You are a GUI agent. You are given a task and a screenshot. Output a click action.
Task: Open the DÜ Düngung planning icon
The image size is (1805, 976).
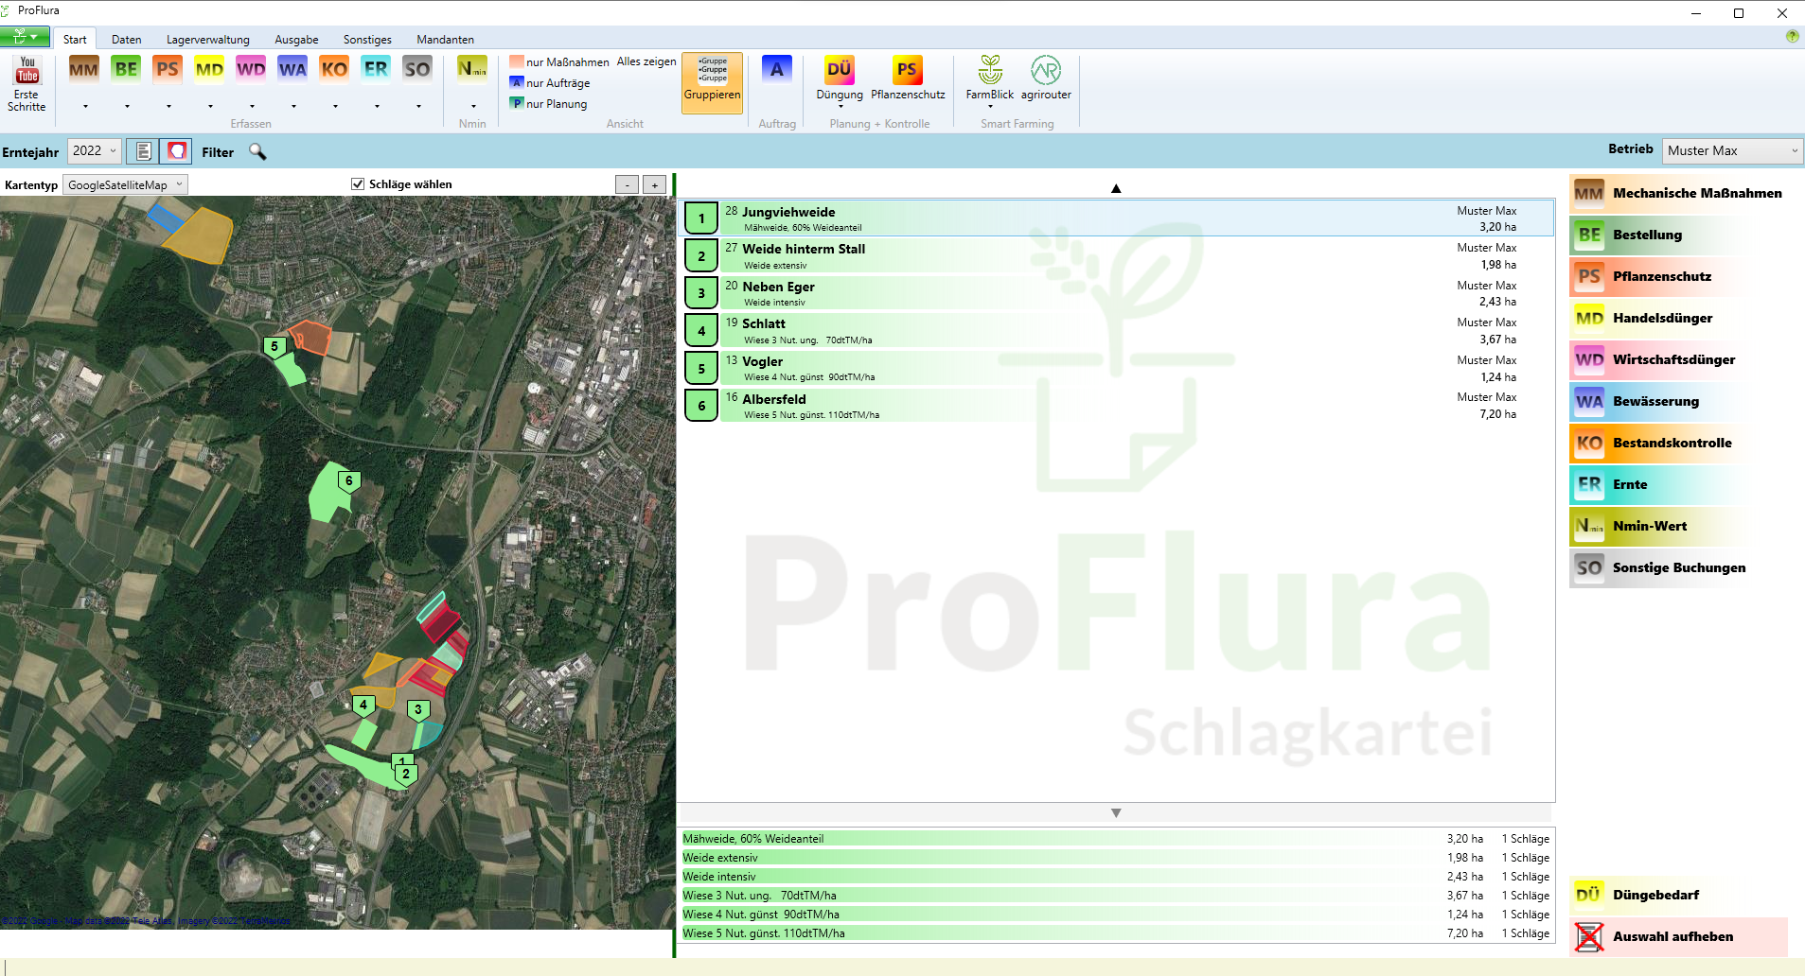click(x=839, y=72)
